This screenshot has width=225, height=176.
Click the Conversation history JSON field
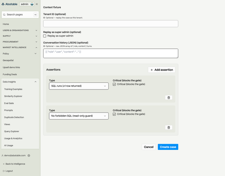(x=111, y=53)
